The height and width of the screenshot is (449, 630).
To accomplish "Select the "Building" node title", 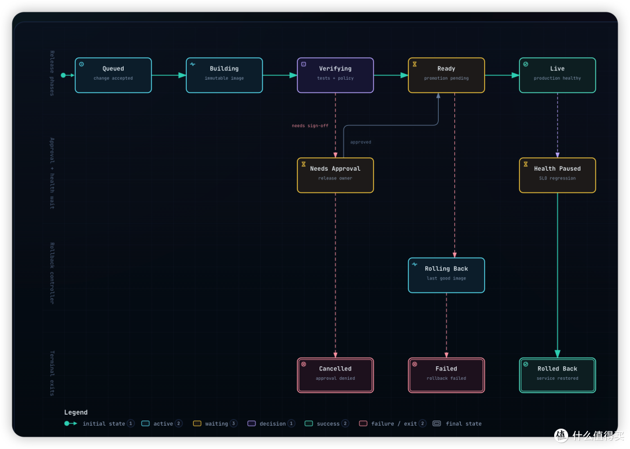I will tap(224, 69).
